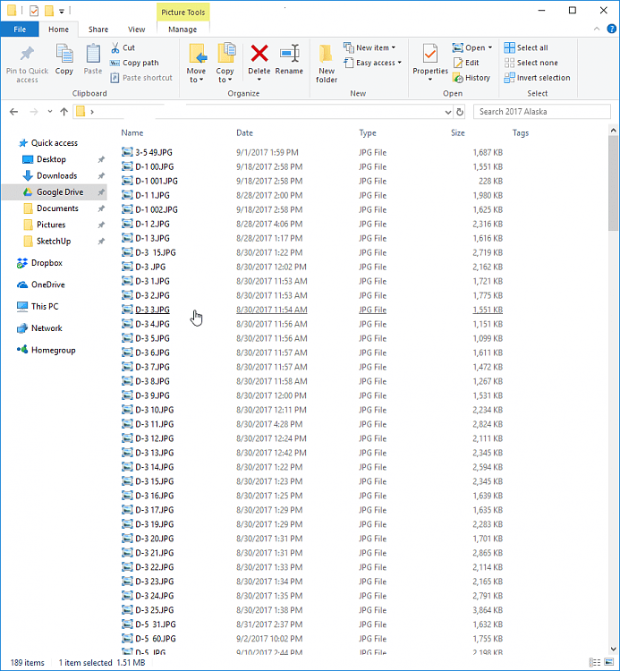620x671 pixels.
Task: Open the File menu tab
Action: 20,30
